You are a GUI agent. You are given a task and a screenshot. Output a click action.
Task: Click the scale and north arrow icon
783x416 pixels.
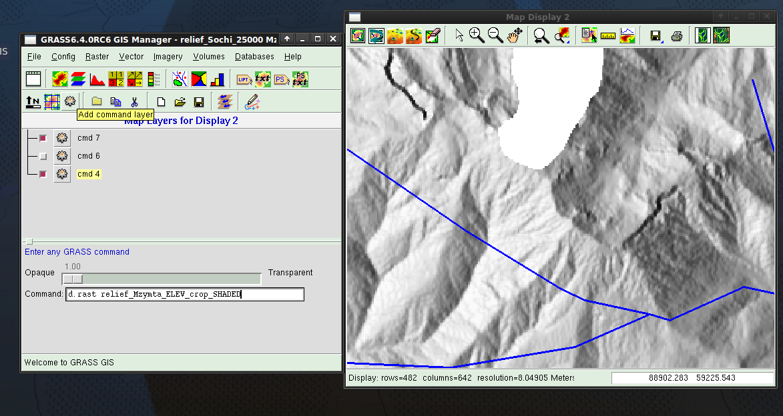[x=33, y=102]
